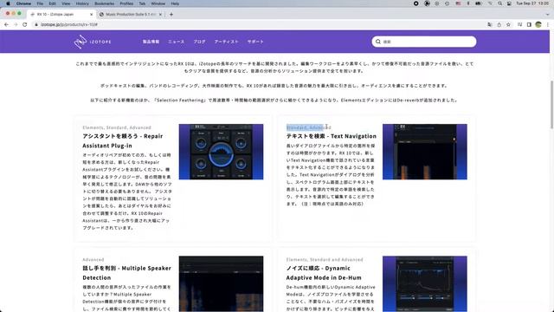Open the Profiles menu
Screen dimensions: 554x312
tap(126, 3)
